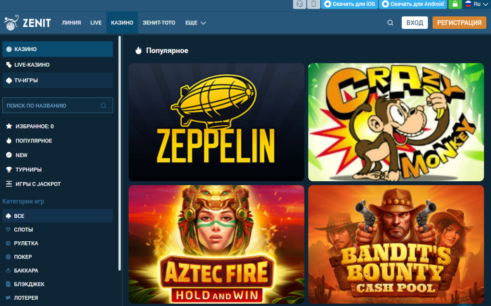Image resolution: width=491 pixels, height=306 pixels.
Task: Click the flame icon beside sidebar Популярное
Action: coord(9,141)
